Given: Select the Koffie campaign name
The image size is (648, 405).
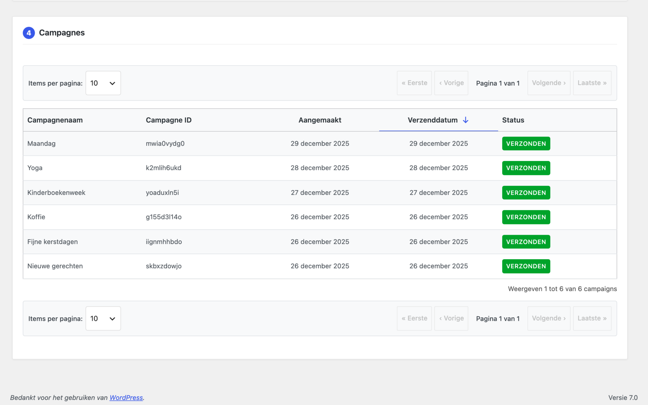Looking at the screenshot, I should tap(36, 217).
